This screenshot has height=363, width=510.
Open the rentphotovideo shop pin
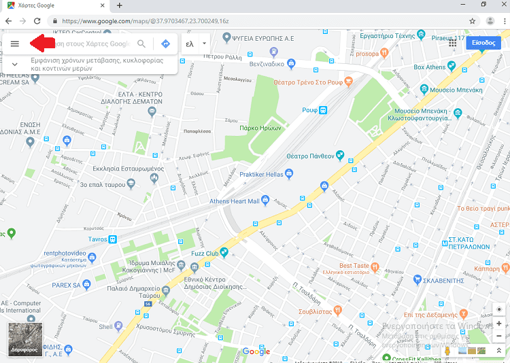click(x=92, y=258)
